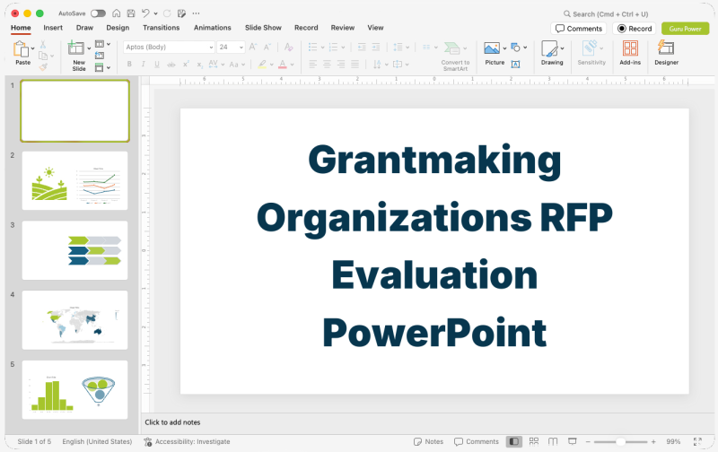
Task: Expand the Picture dropdown arrow
Action: point(504,48)
